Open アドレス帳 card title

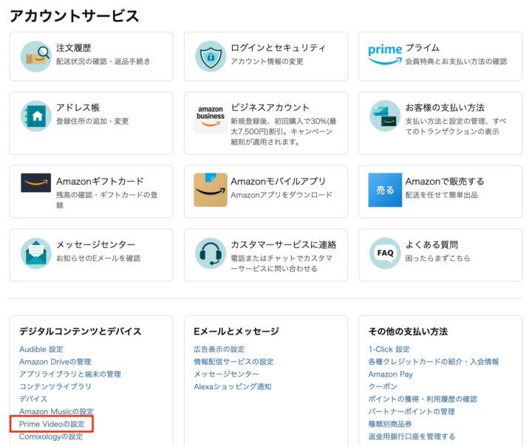coord(78,108)
